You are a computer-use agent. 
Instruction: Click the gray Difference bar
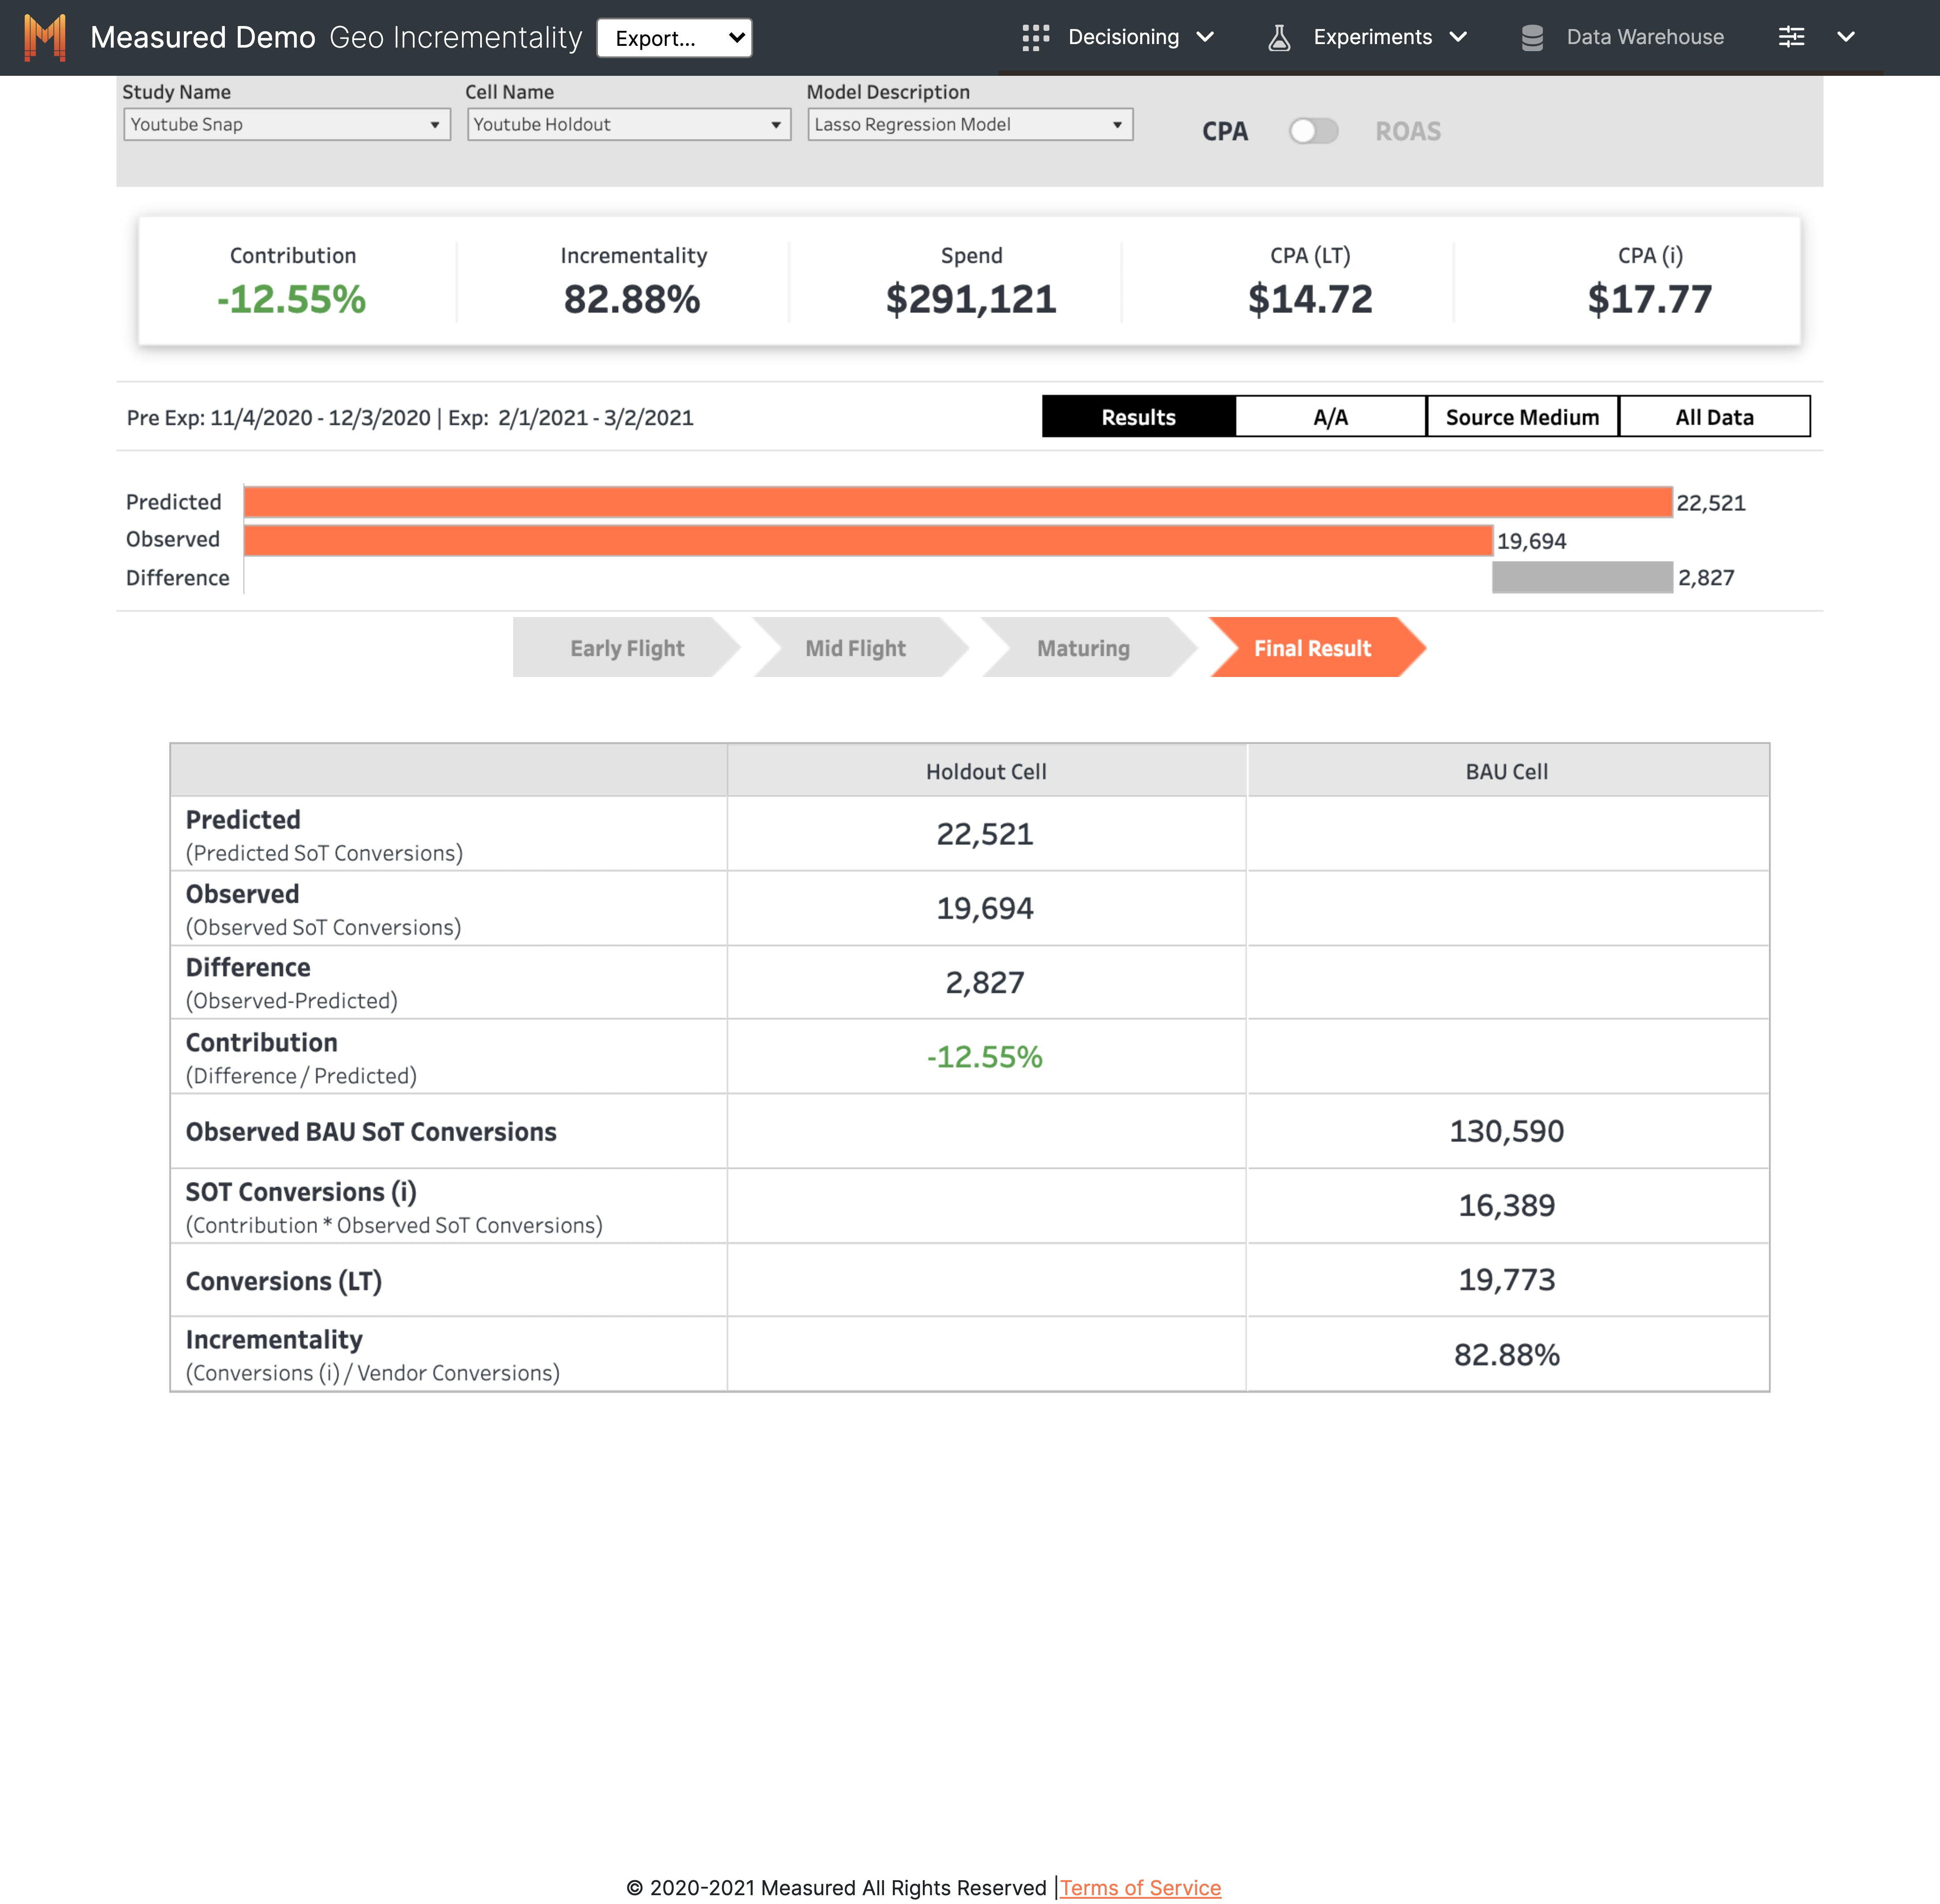pos(1582,578)
